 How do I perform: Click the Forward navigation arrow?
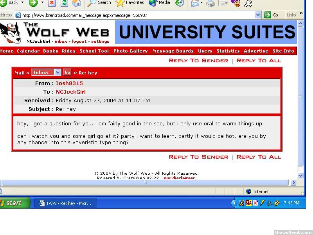(33, 3)
